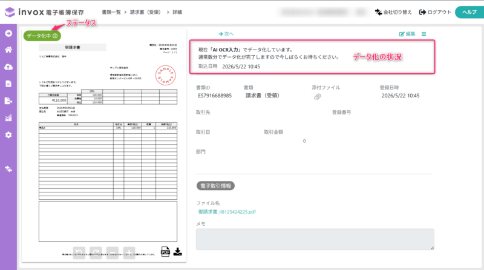The image size is (484, 270).
Task: Click 会社切り替え to switch company
Action: tap(393, 12)
